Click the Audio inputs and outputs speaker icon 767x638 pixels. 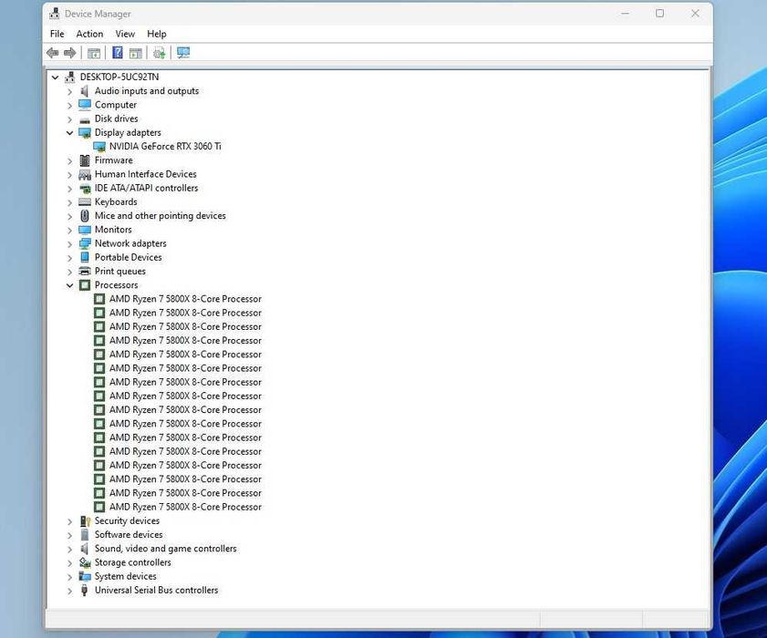pos(85,91)
